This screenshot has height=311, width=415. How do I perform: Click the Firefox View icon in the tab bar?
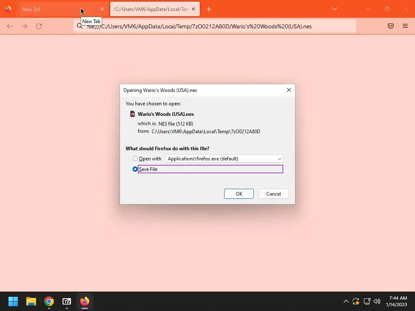point(8,9)
